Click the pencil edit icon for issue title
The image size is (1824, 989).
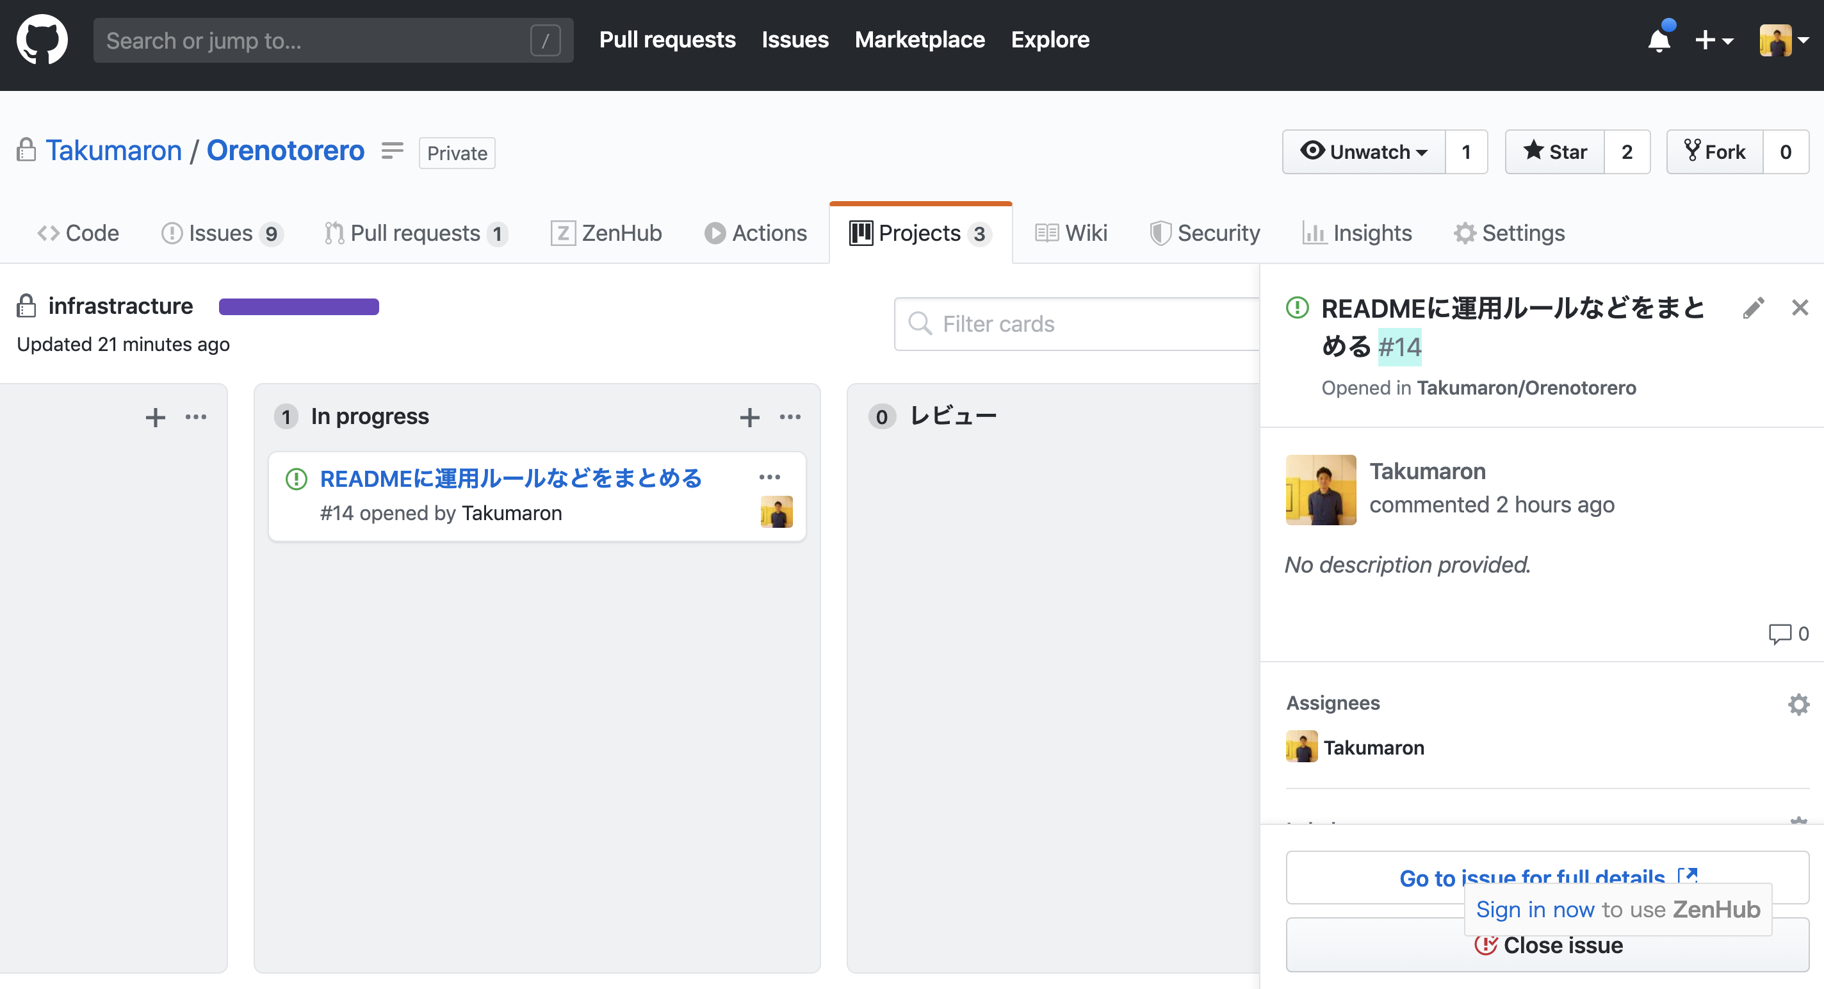pos(1753,308)
